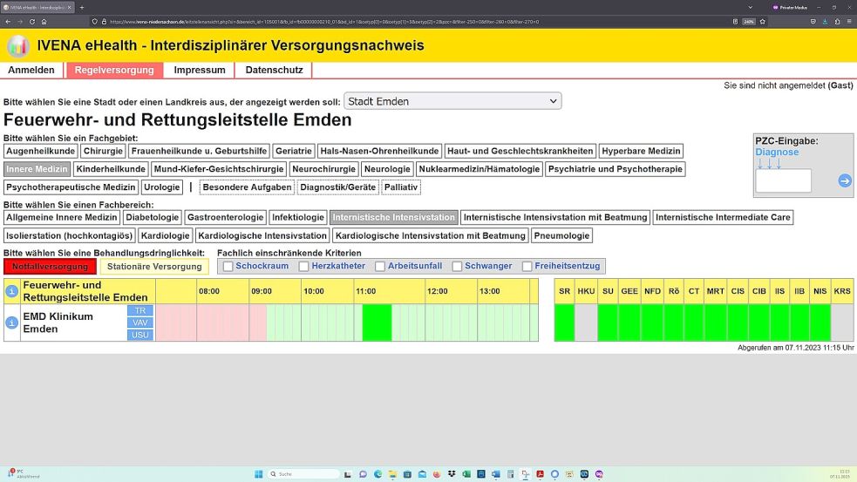Open browser extensions icon
Viewport: 857px width, 482px height.
point(837,22)
